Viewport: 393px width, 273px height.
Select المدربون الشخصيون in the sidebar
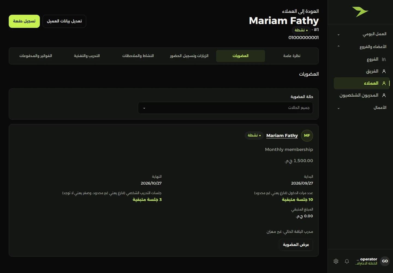[x=362, y=95]
